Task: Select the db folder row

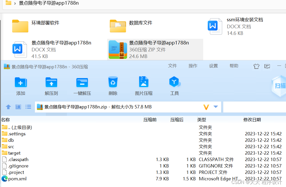Action: point(143,140)
